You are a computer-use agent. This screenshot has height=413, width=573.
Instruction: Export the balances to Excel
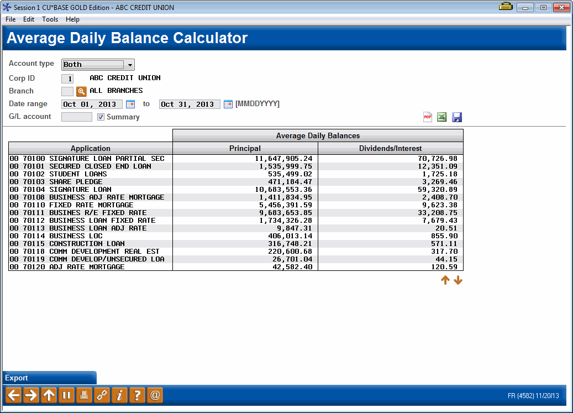pyautogui.click(x=441, y=117)
